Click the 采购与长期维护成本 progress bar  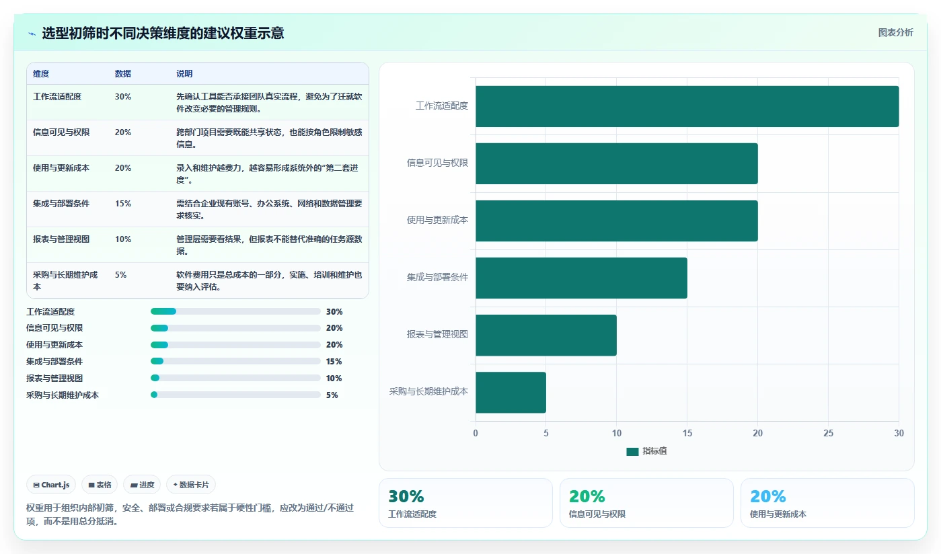(235, 395)
